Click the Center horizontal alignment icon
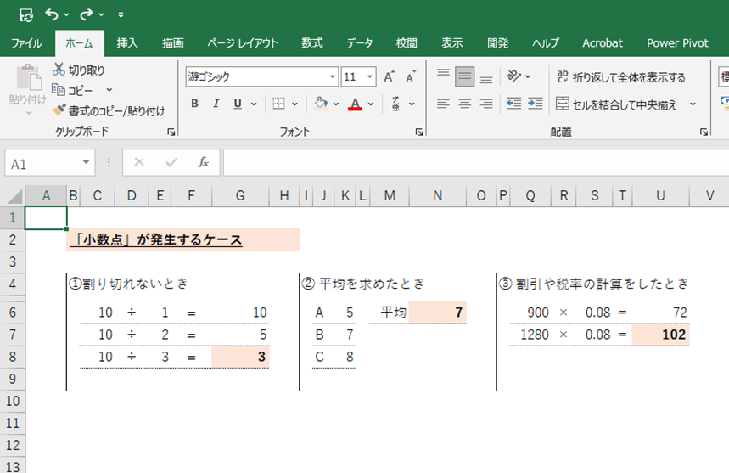This screenshot has width=729, height=473. [x=464, y=104]
